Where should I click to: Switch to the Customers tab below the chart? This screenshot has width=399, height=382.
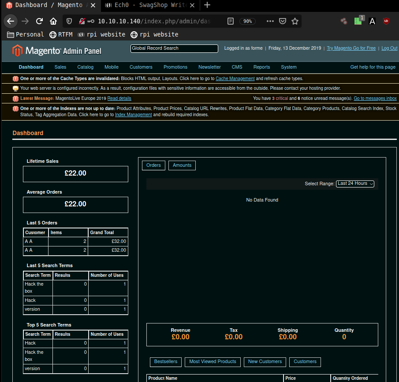point(305,362)
